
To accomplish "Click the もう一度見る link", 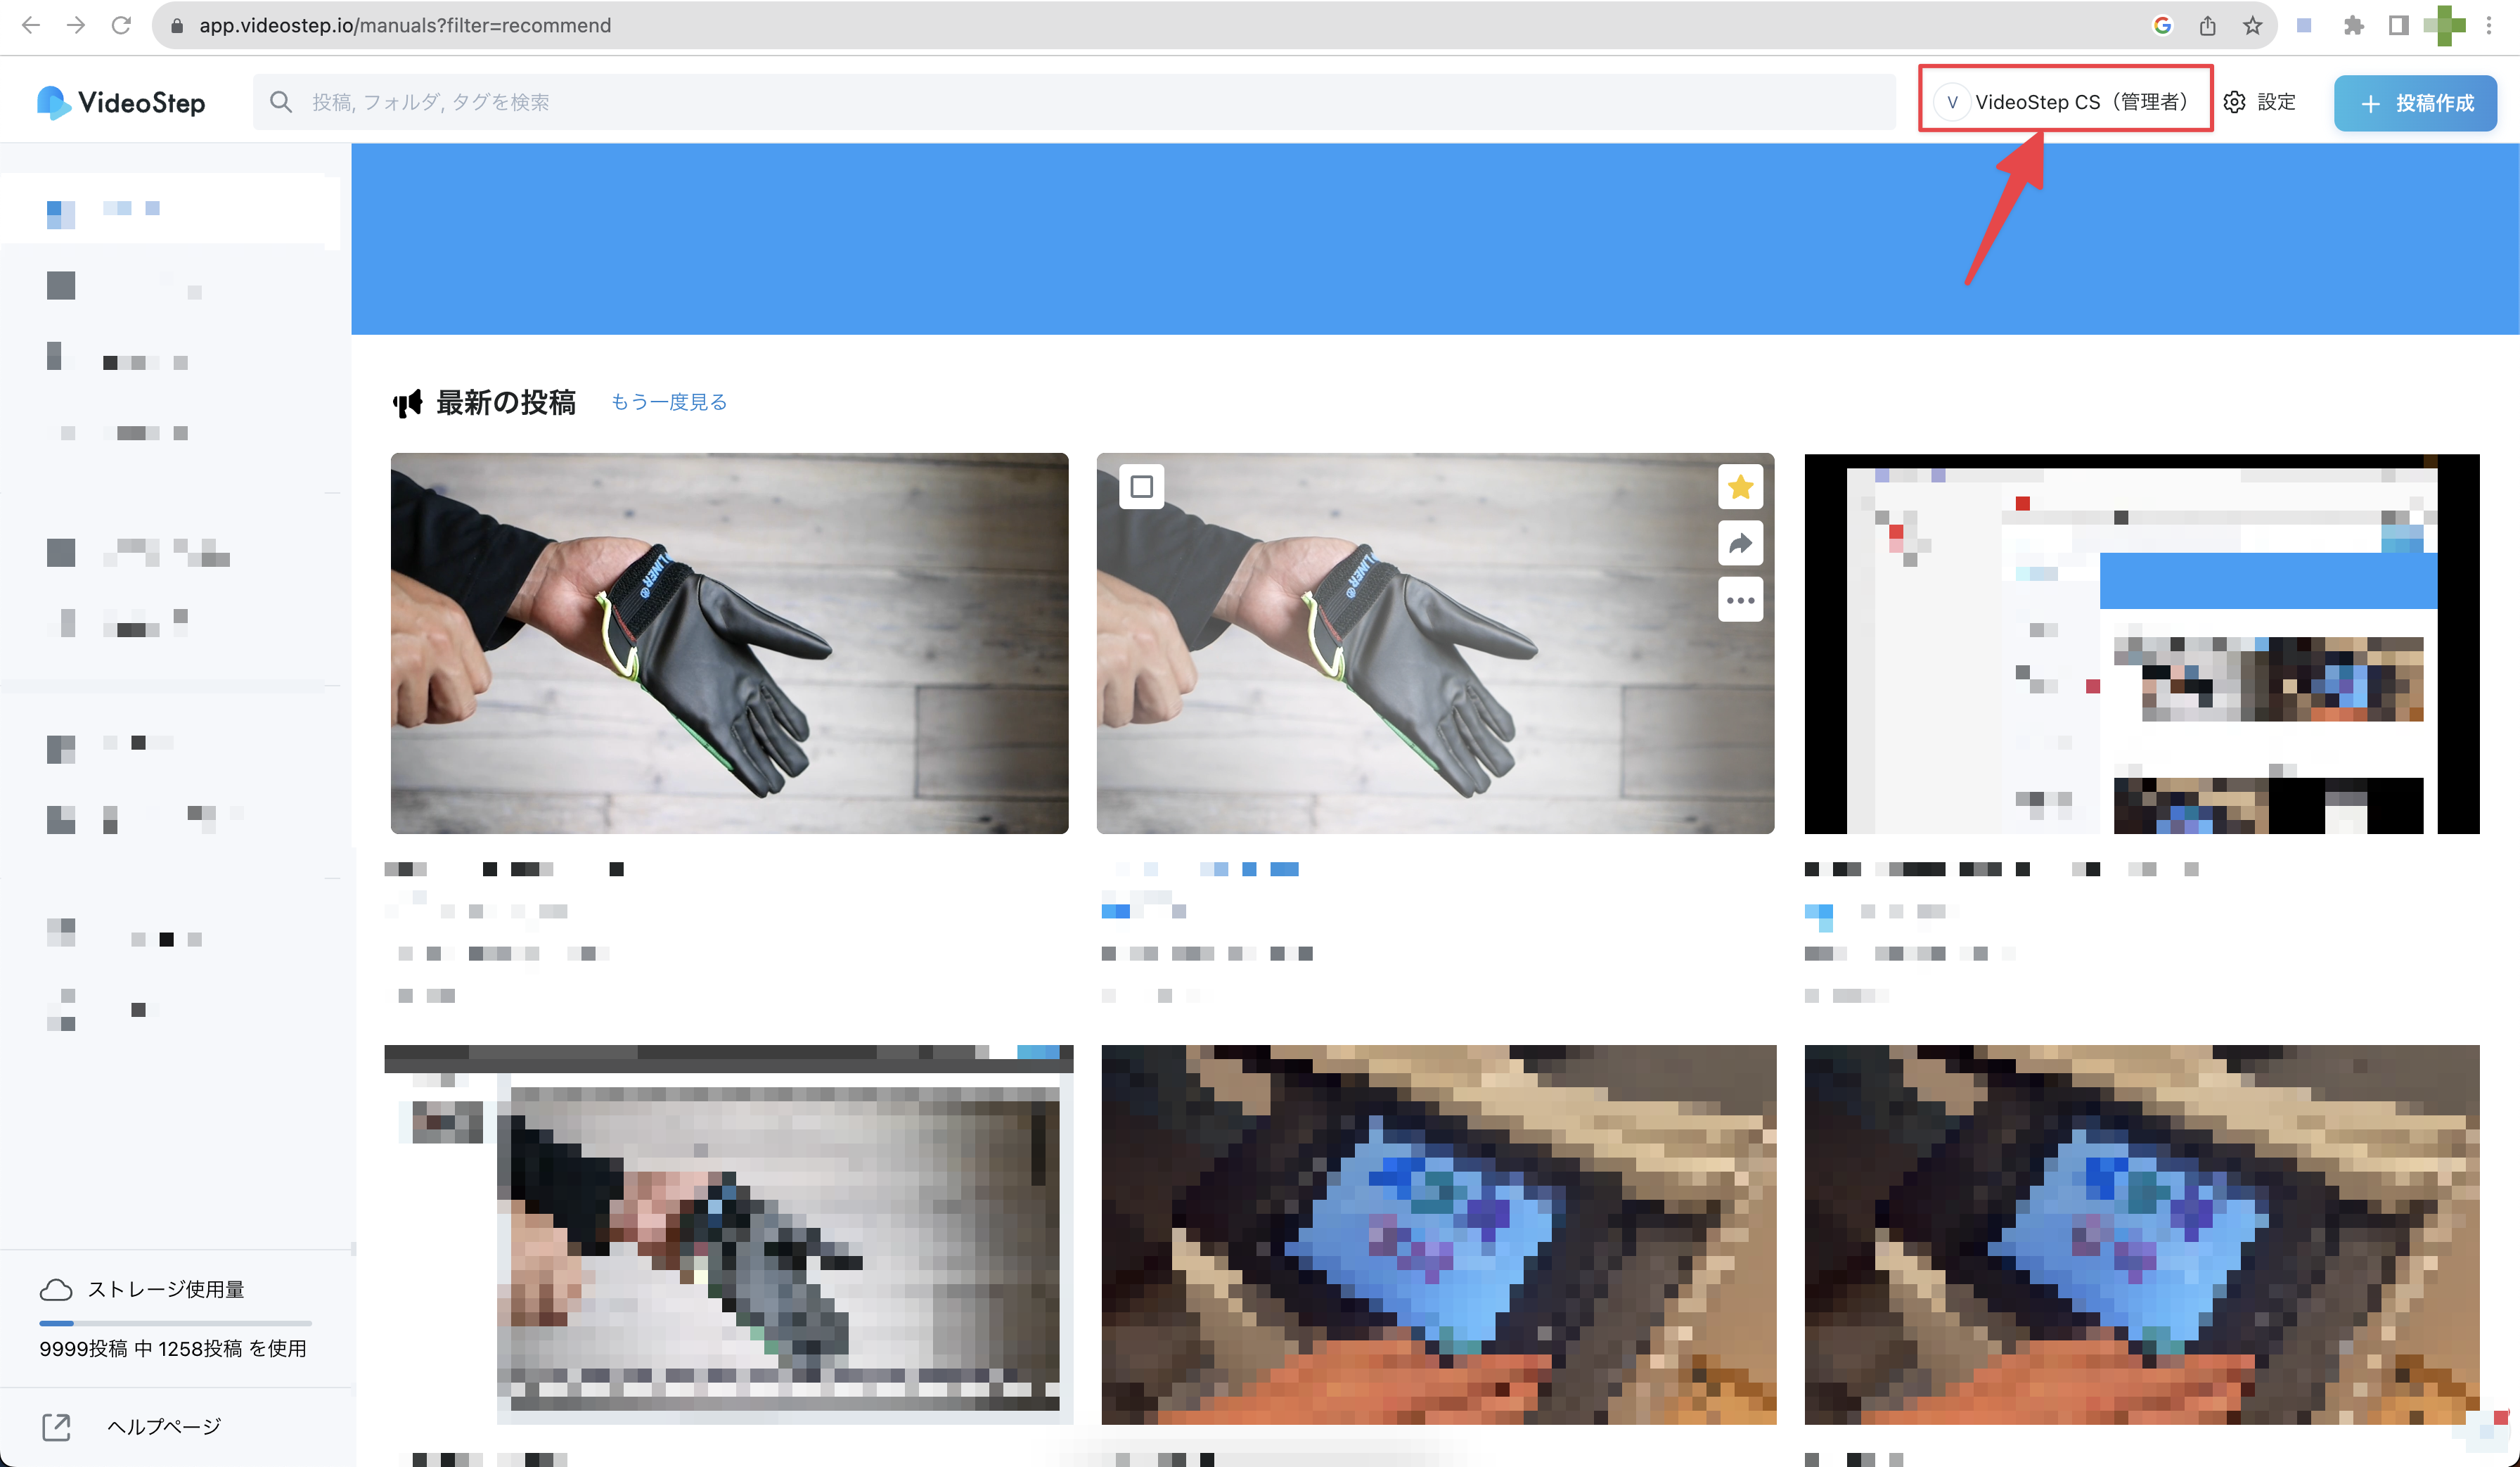I will coord(668,402).
